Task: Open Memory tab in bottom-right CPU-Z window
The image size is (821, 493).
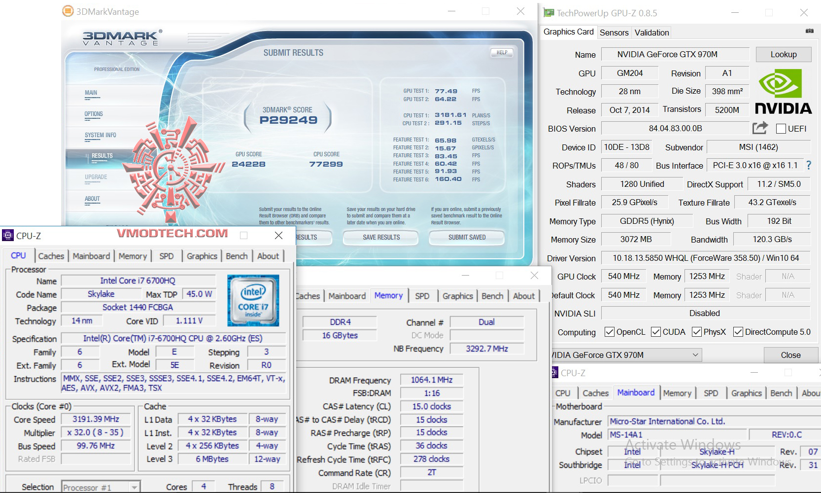Action: coord(677,393)
